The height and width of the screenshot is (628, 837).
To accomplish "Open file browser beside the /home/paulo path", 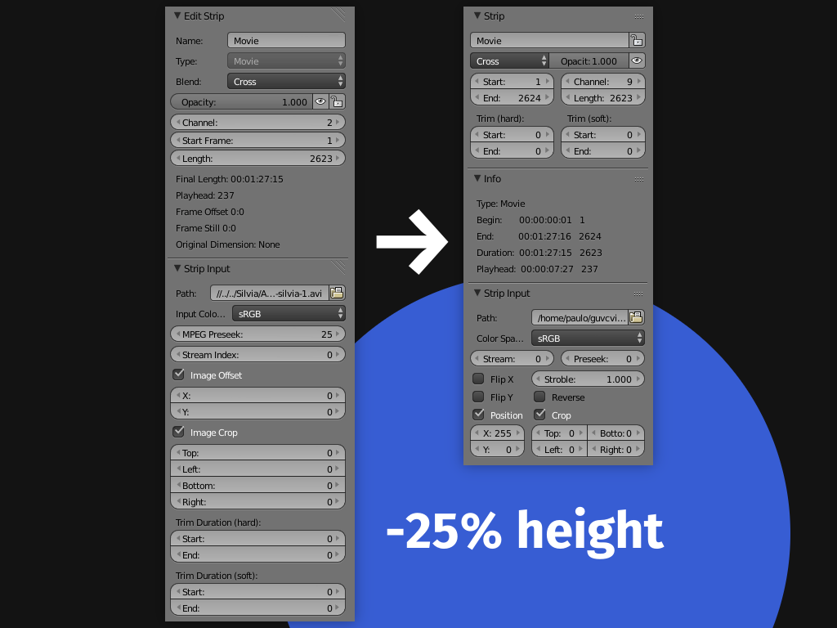I will click(x=636, y=317).
